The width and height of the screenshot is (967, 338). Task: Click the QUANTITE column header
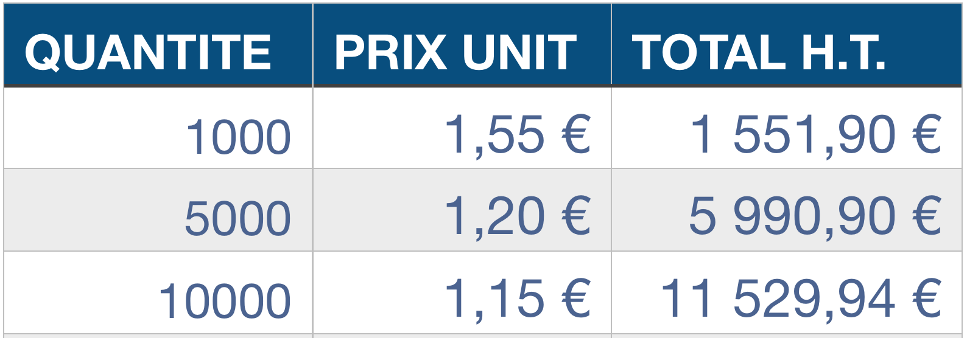pyautogui.click(x=148, y=52)
